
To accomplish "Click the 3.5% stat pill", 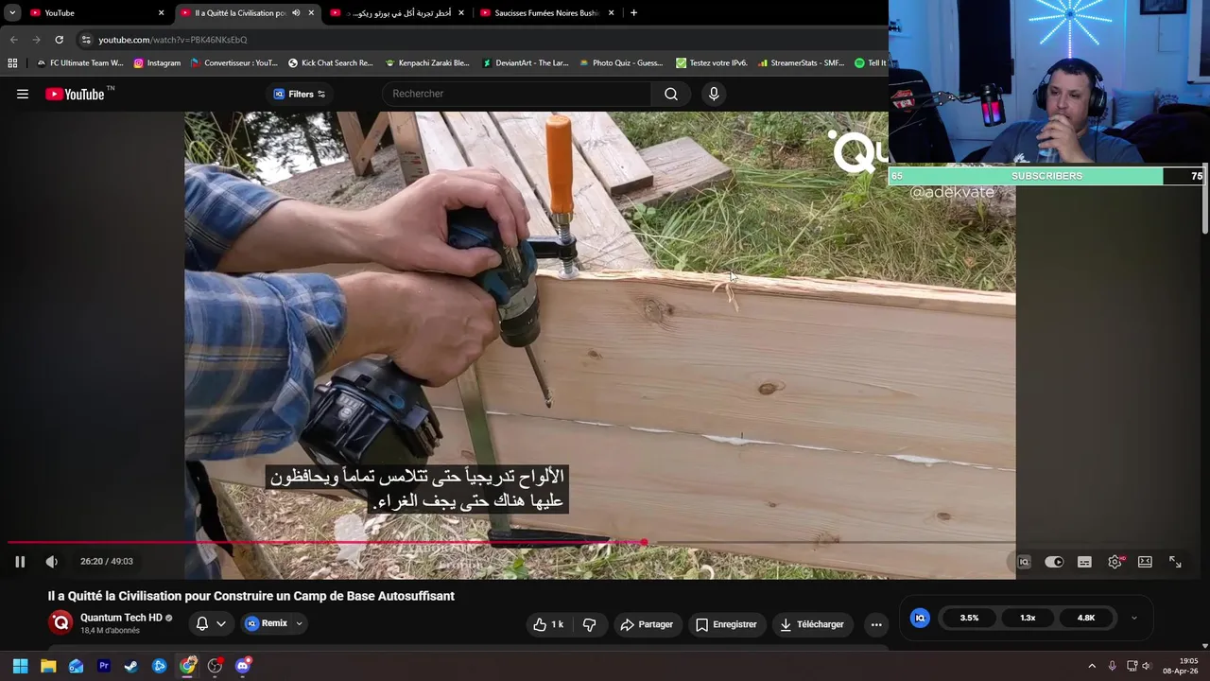I will pyautogui.click(x=969, y=618).
